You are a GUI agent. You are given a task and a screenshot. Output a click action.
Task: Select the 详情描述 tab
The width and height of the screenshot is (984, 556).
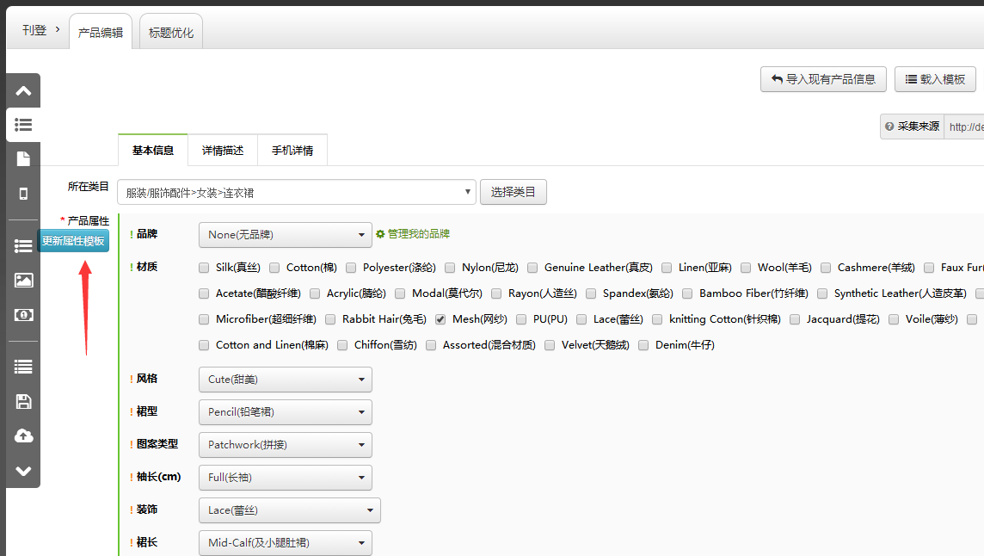click(223, 150)
